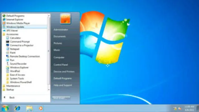
Task: Click the program list scroll up arrow
Action: pos(49,16)
